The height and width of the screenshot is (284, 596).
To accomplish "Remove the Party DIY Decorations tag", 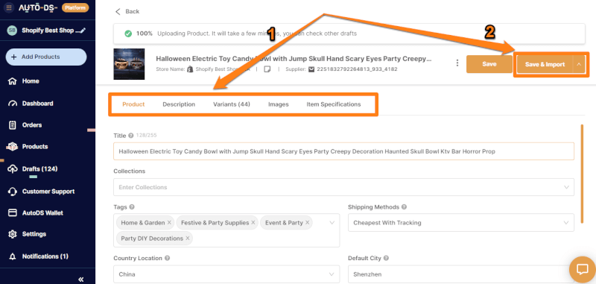I will point(188,239).
